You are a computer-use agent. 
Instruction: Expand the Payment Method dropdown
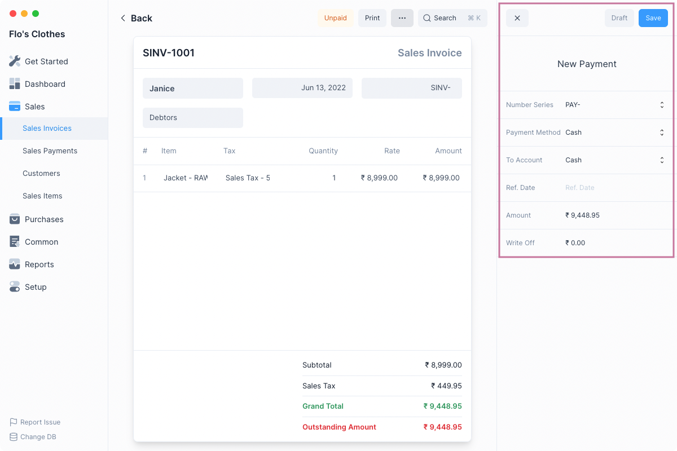pos(661,132)
